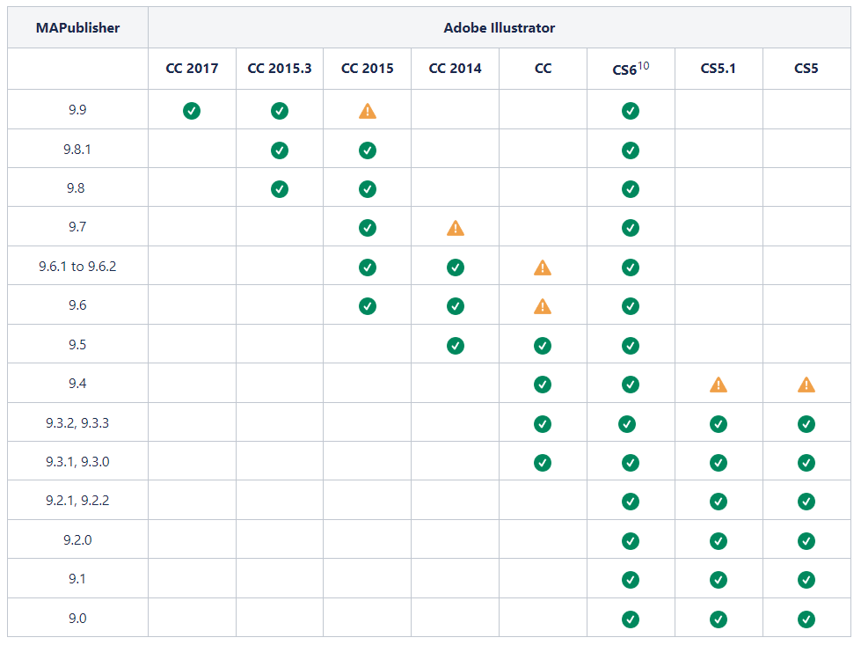This screenshot has height=645, width=861.
Task: Select the 9.5 check mark under CS6
Action: coord(631,346)
